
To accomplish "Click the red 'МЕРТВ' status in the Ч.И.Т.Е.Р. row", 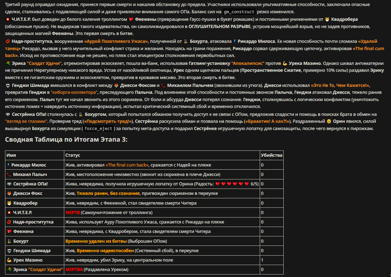I will (x=72, y=212).
